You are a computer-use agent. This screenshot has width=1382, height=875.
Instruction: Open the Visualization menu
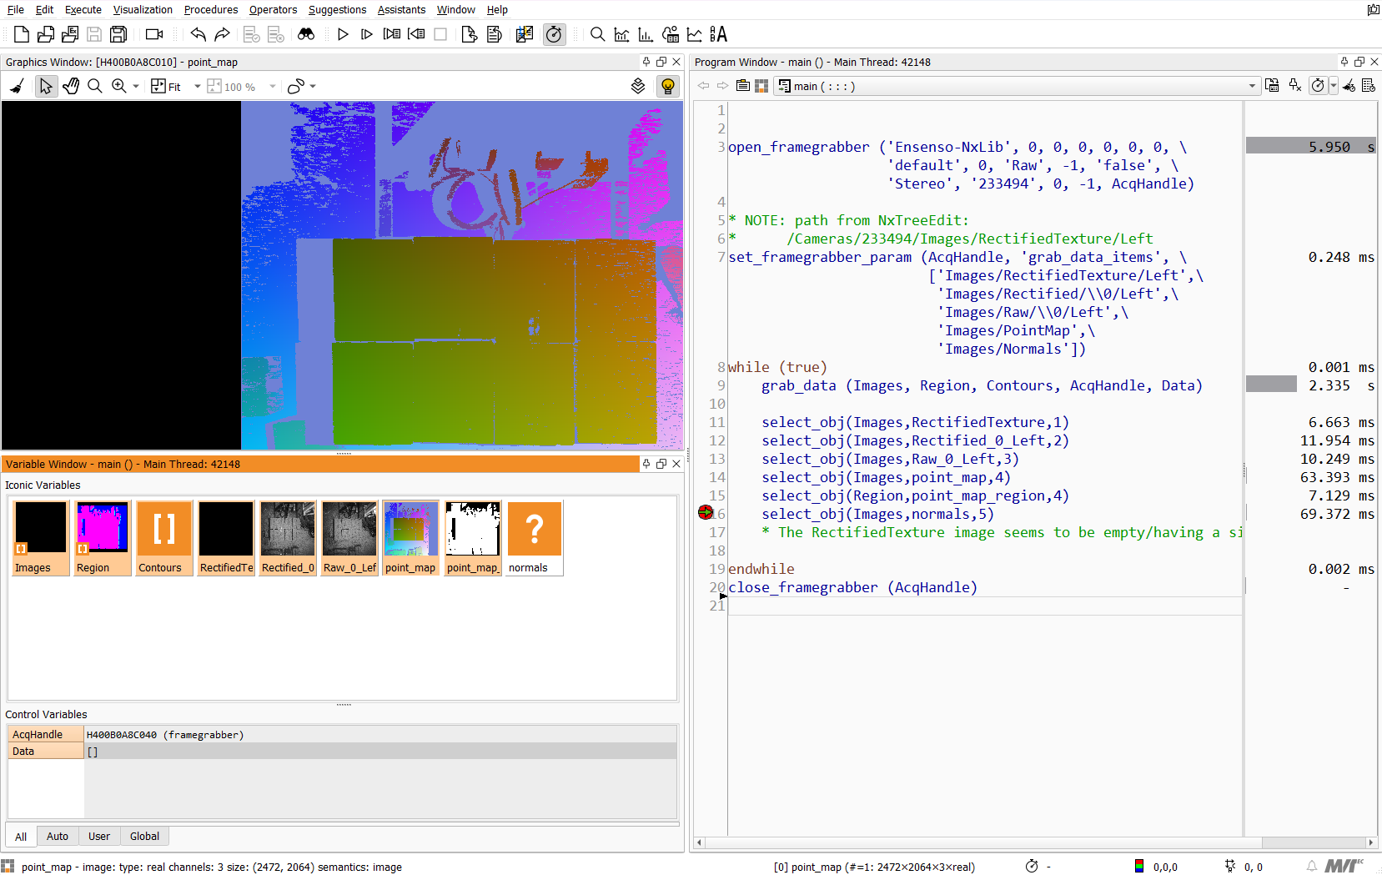tap(143, 9)
